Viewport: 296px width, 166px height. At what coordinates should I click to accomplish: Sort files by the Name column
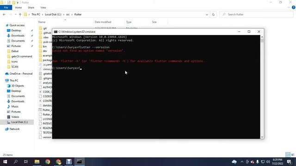coord(42,22)
